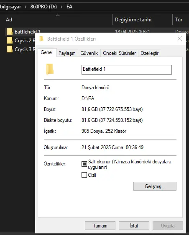Switch to the Önceki Sürümler tab

coord(120,53)
